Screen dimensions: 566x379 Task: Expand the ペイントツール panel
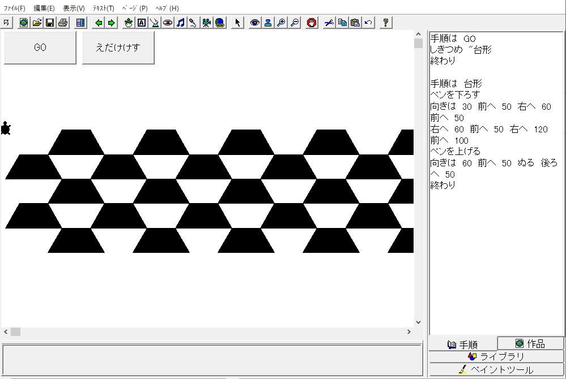496,370
